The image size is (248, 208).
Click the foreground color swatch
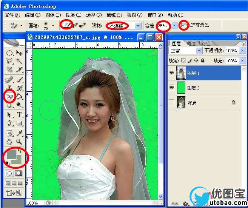click(x=11, y=154)
